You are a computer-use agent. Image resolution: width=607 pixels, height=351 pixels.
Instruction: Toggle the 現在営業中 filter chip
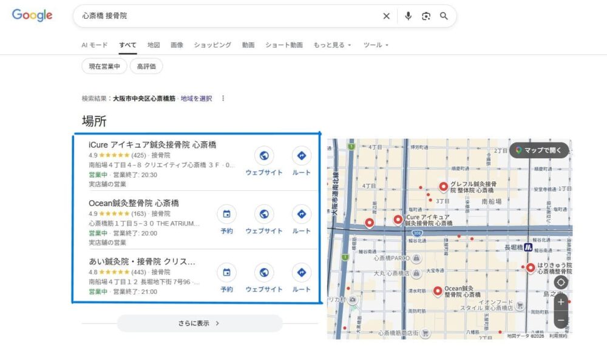[104, 66]
